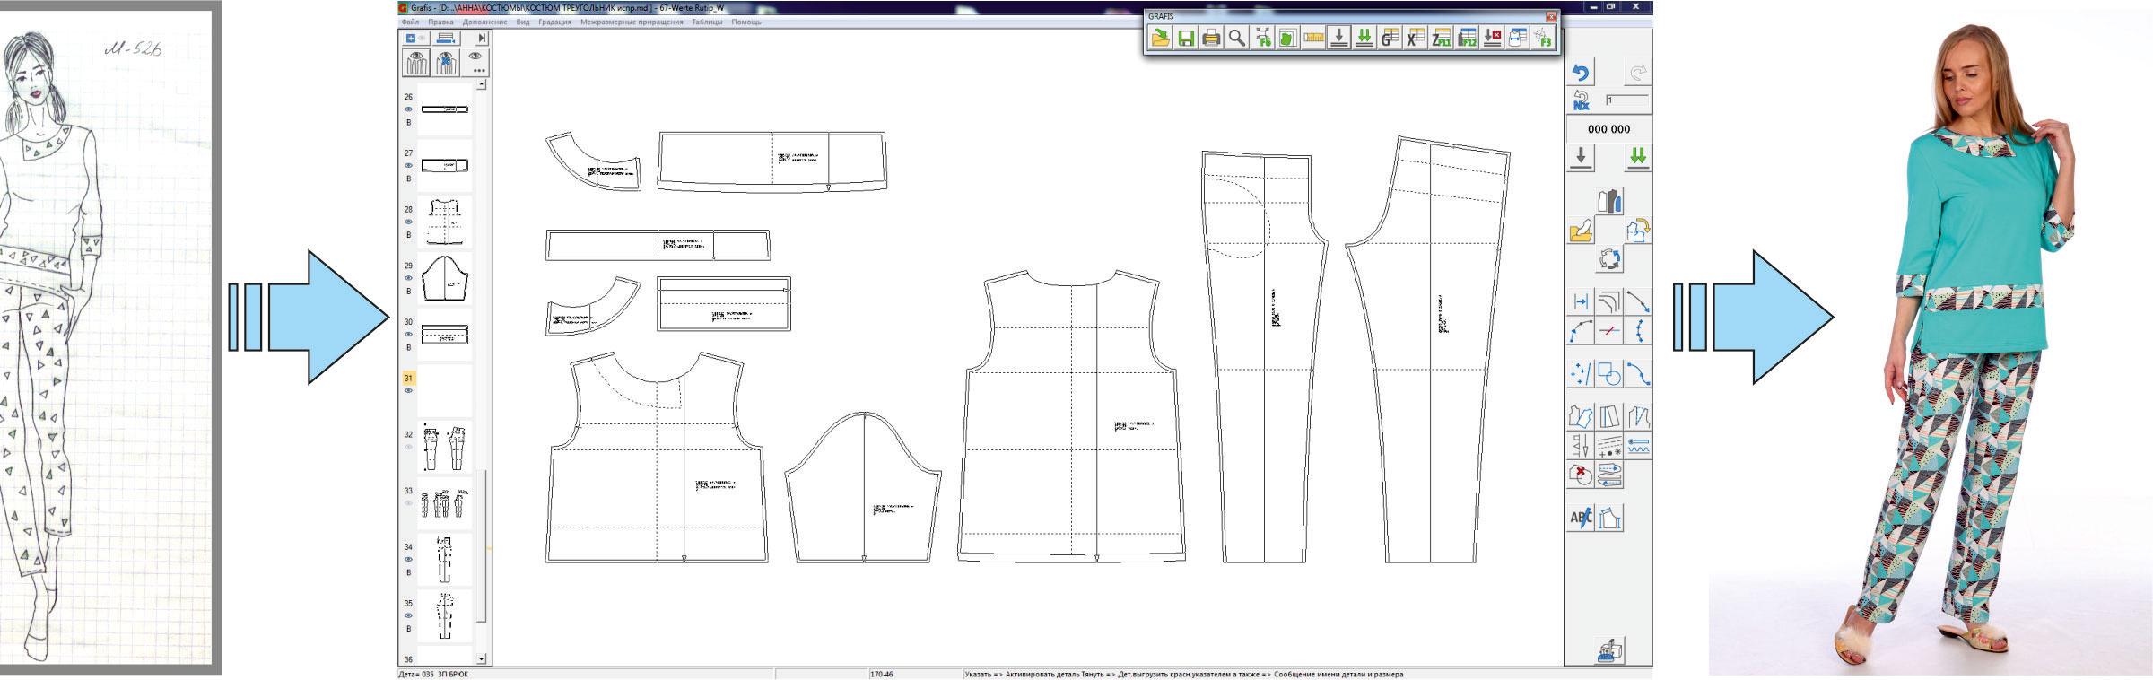2153x680 pixels.
Task: Open file icon in GRAFIS toolbar
Action: [1161, 38]
